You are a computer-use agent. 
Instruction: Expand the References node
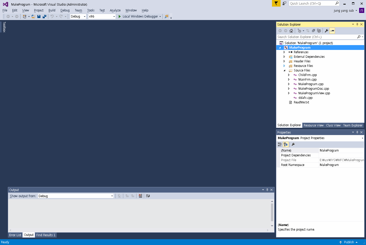pyautogui.click(x=284, y=52)
